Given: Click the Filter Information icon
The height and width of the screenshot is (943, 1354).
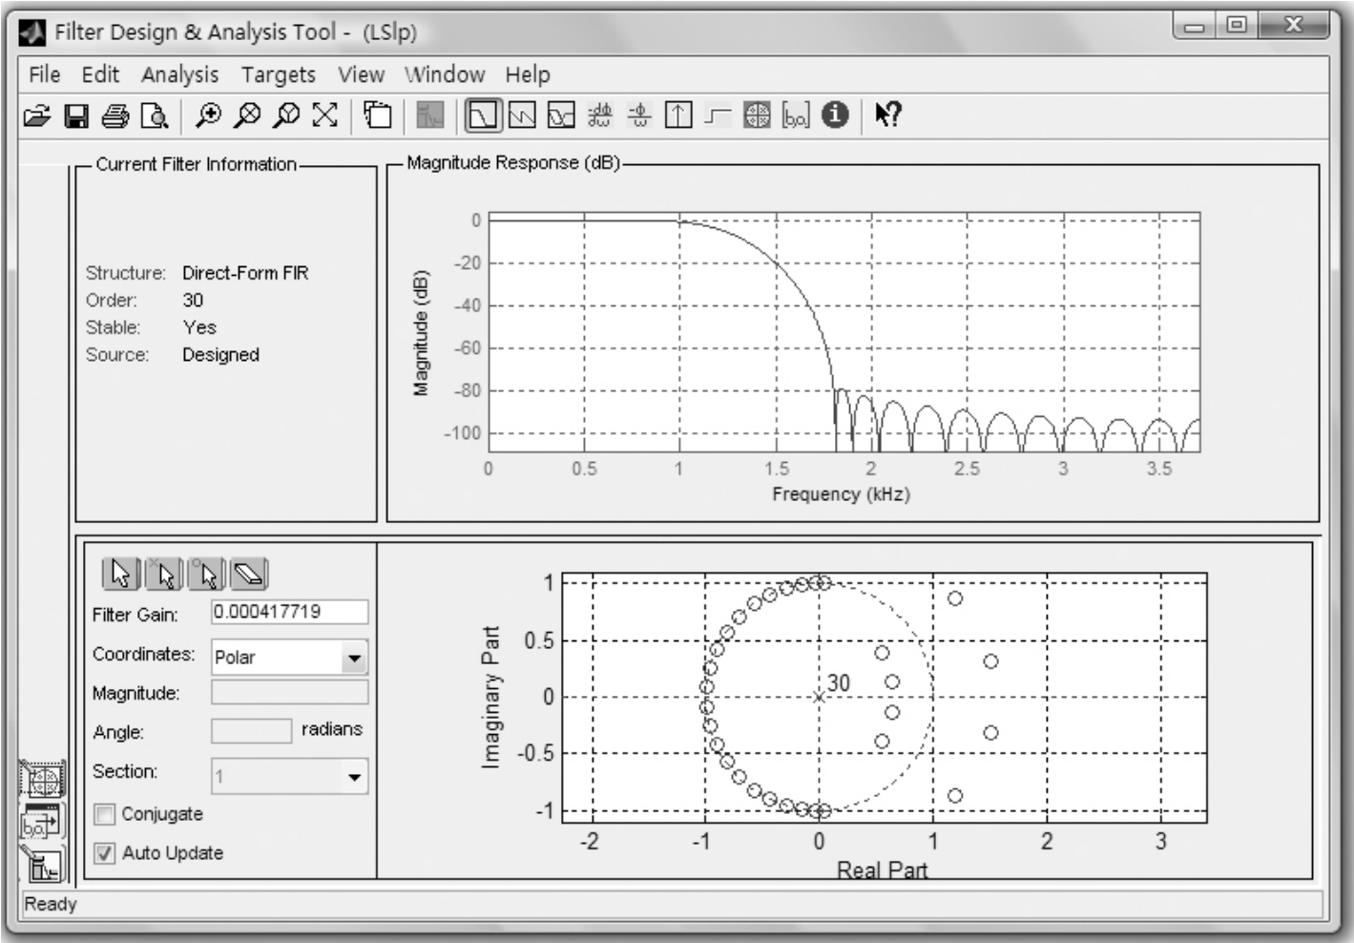Looking at the screenshot, I should click(835, 115).
